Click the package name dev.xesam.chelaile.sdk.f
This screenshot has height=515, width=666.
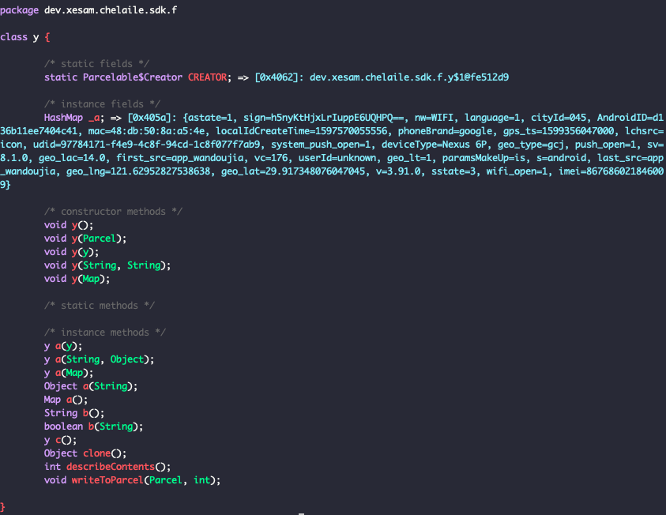point(111,10)
